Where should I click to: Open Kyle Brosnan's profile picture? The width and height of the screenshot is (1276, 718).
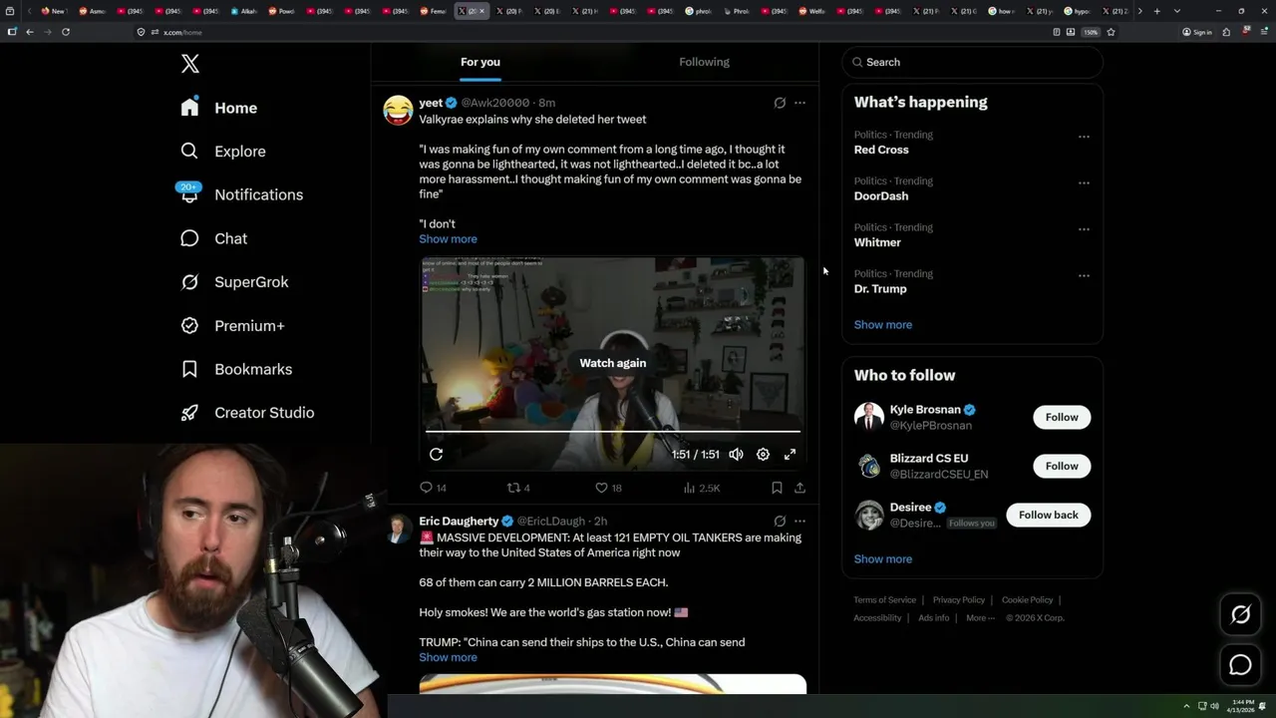[x=869, y=417]
